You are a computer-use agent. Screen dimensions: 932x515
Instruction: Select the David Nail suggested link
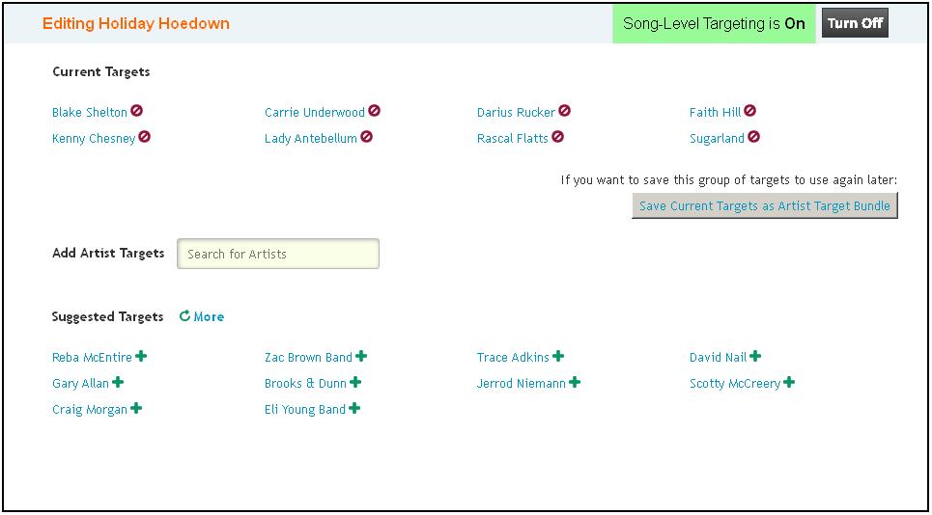718,357
